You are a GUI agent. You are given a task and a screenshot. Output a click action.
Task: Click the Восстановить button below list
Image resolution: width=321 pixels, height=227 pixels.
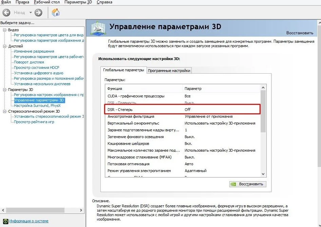pos(248,184)
